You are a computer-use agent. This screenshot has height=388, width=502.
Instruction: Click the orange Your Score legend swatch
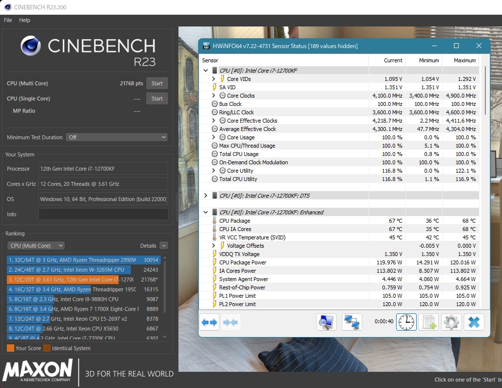point(11,348)
